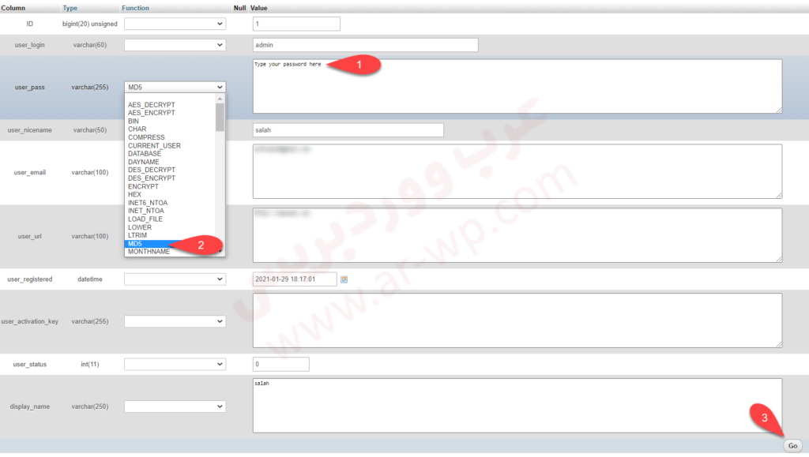The image size is (809, 457).
Task: Open function dropdown for user_registered row
Action: point(175,279)
